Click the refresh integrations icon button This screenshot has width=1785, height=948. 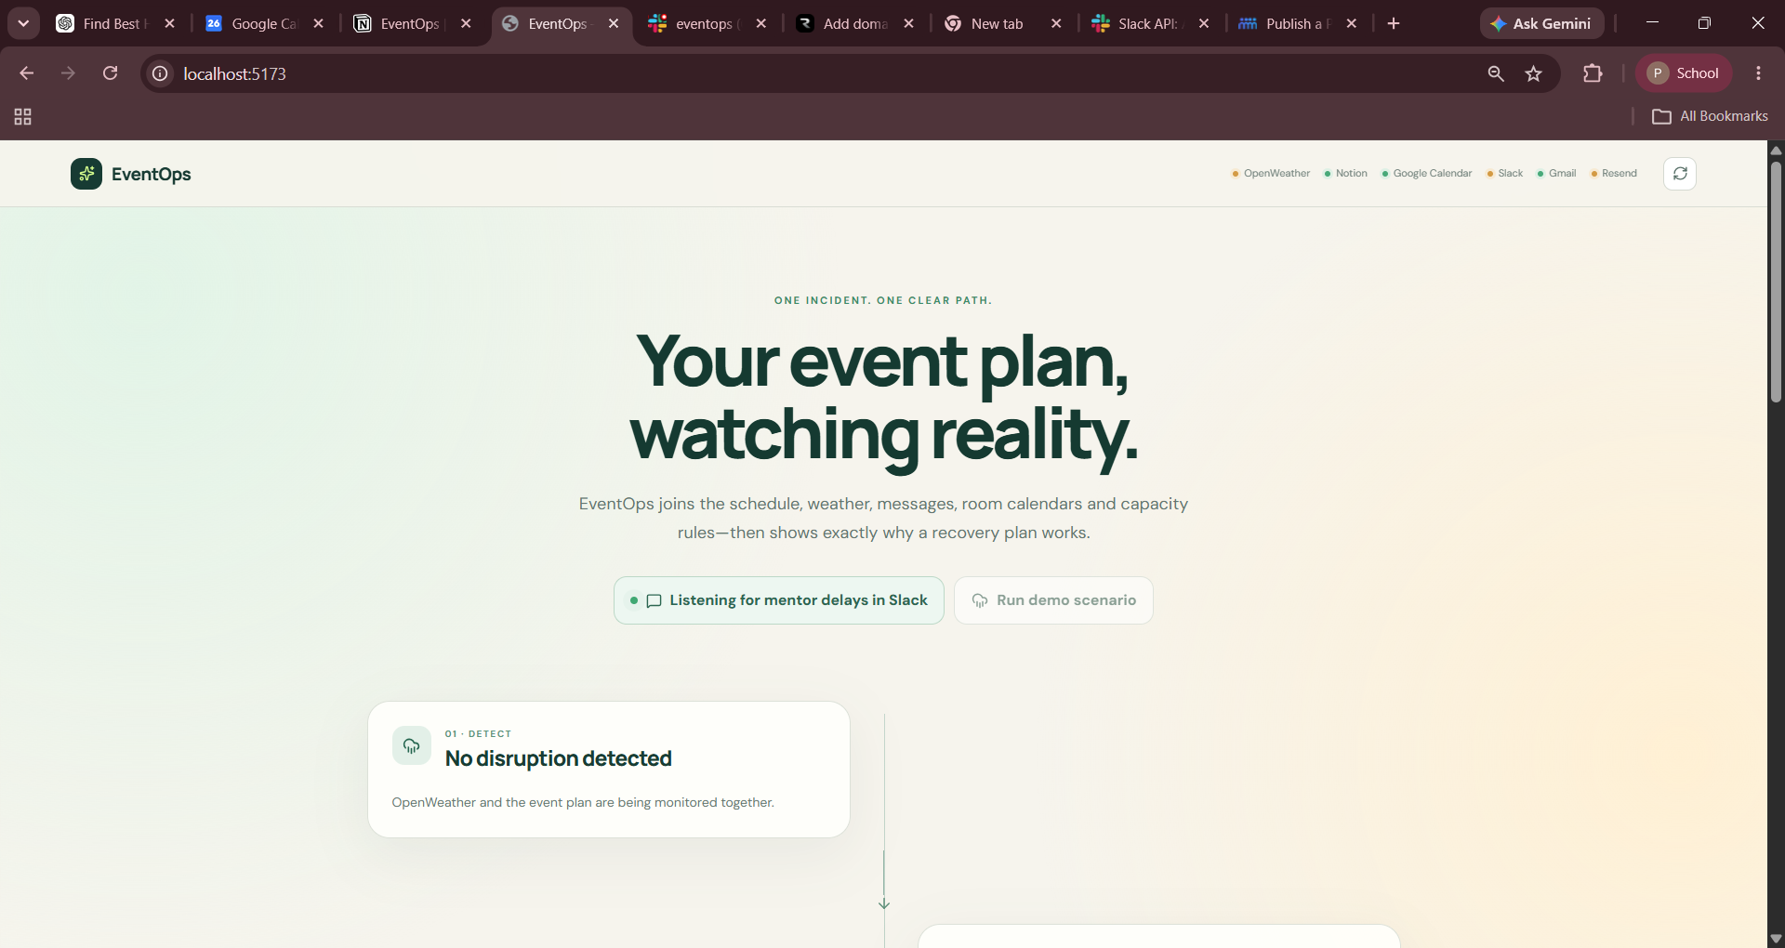point(1679,174)
